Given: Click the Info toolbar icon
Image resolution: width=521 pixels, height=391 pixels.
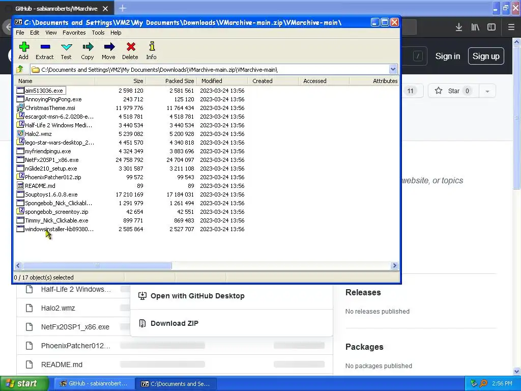Looking at the screenshot, I should pyautogui.click(x=152, y=46).
